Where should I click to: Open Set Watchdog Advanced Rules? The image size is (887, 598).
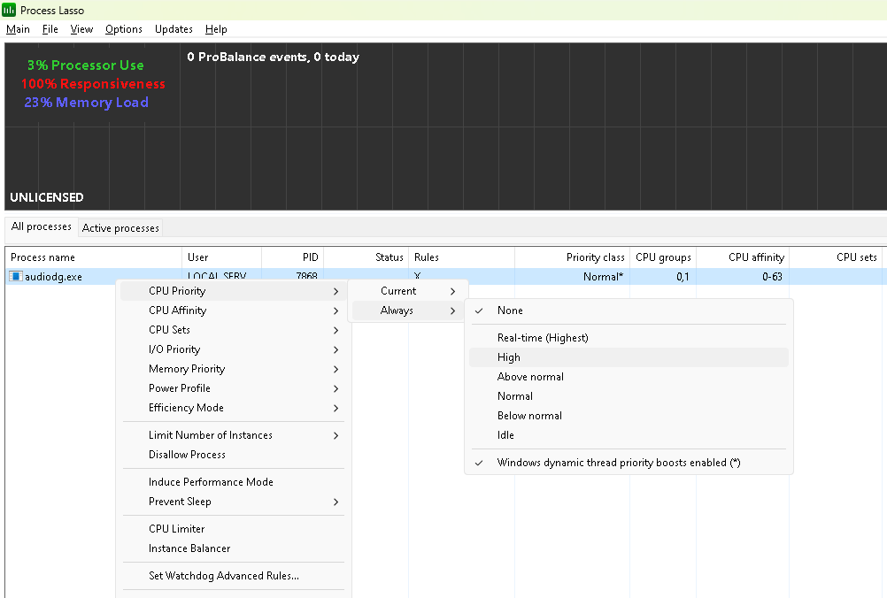click(234, 576)
